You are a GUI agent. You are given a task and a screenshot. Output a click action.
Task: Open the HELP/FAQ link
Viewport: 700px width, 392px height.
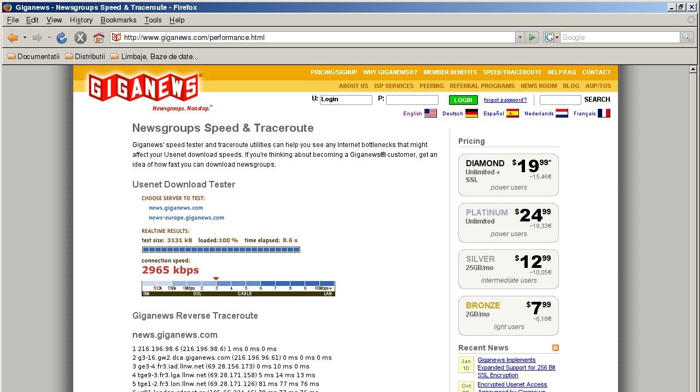pyautogui.click(x=562, y=72)
